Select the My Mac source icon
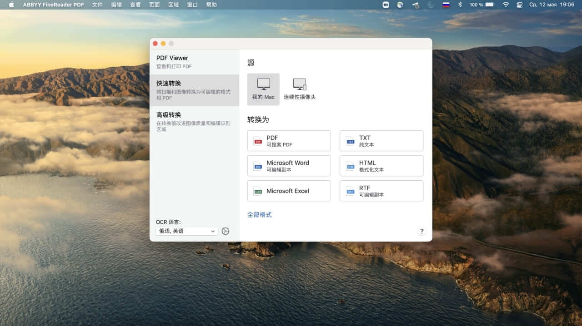The image size is (582, 326). coord(263,89)
